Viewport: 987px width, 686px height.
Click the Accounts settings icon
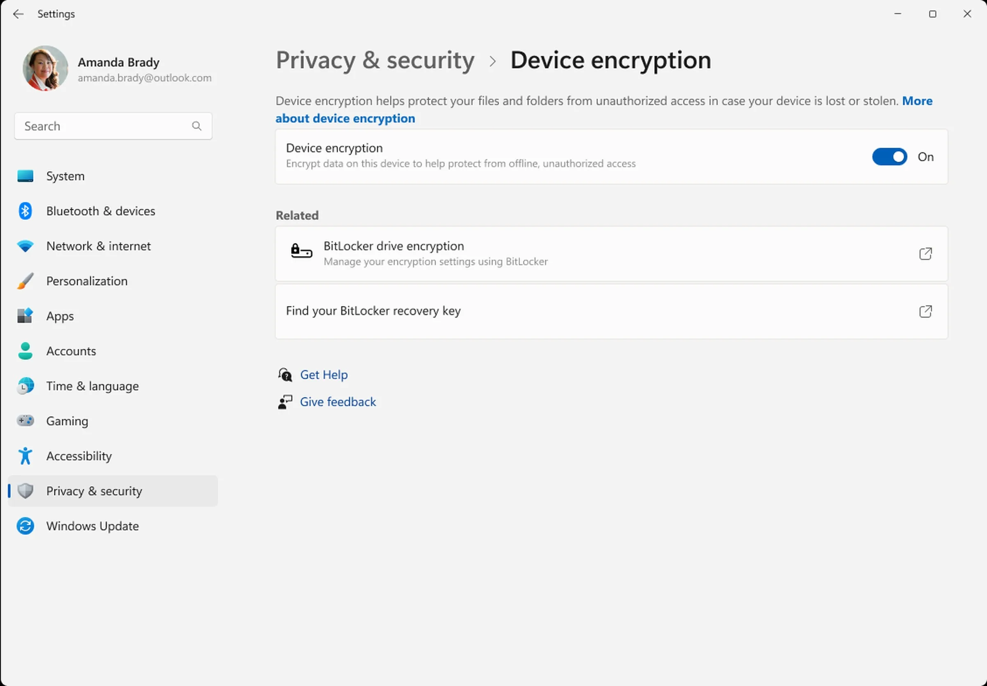[x=25, y=350]
